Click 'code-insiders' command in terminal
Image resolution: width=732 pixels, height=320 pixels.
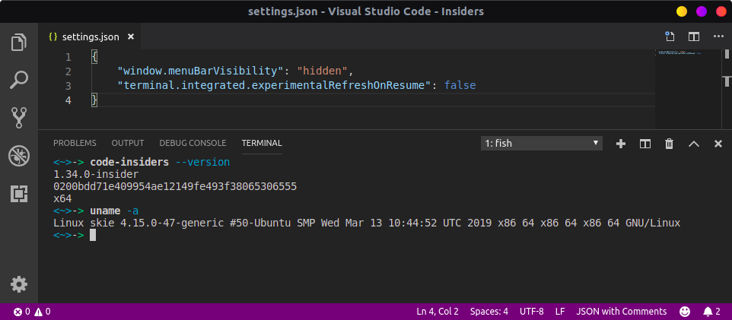pyautogui.click(x=129, y=163)
